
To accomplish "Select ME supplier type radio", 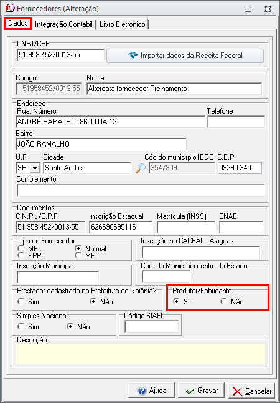I will coord(21,248).
